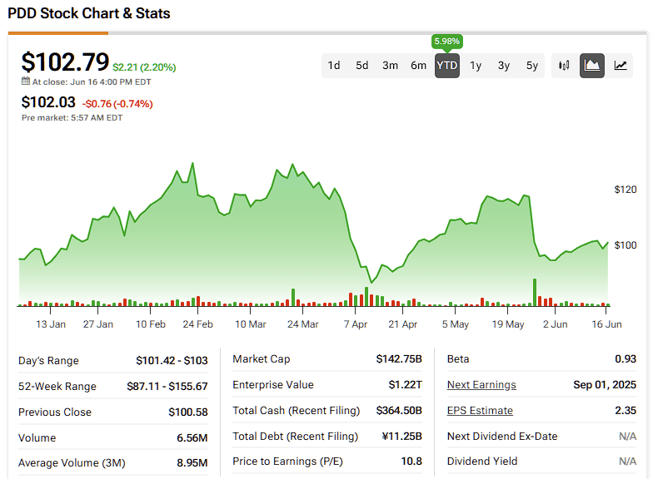The width and height of the screenshot is (658, 479).
Task: Click the Enterprise Value $1.22T
Action: point(405,385)
